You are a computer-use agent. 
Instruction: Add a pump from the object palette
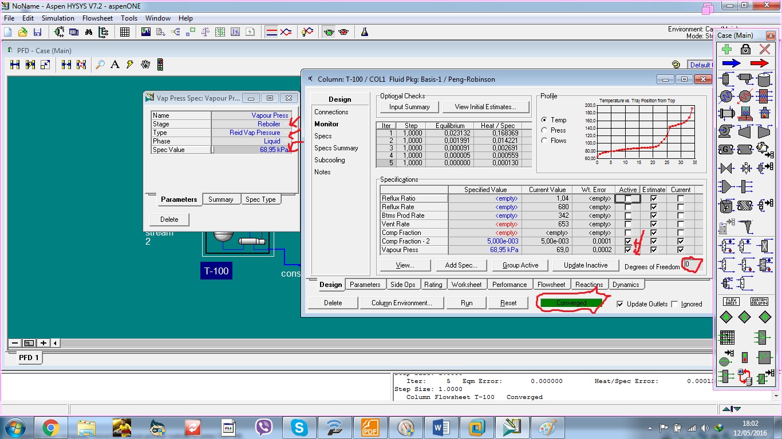(x=725, y=131)
